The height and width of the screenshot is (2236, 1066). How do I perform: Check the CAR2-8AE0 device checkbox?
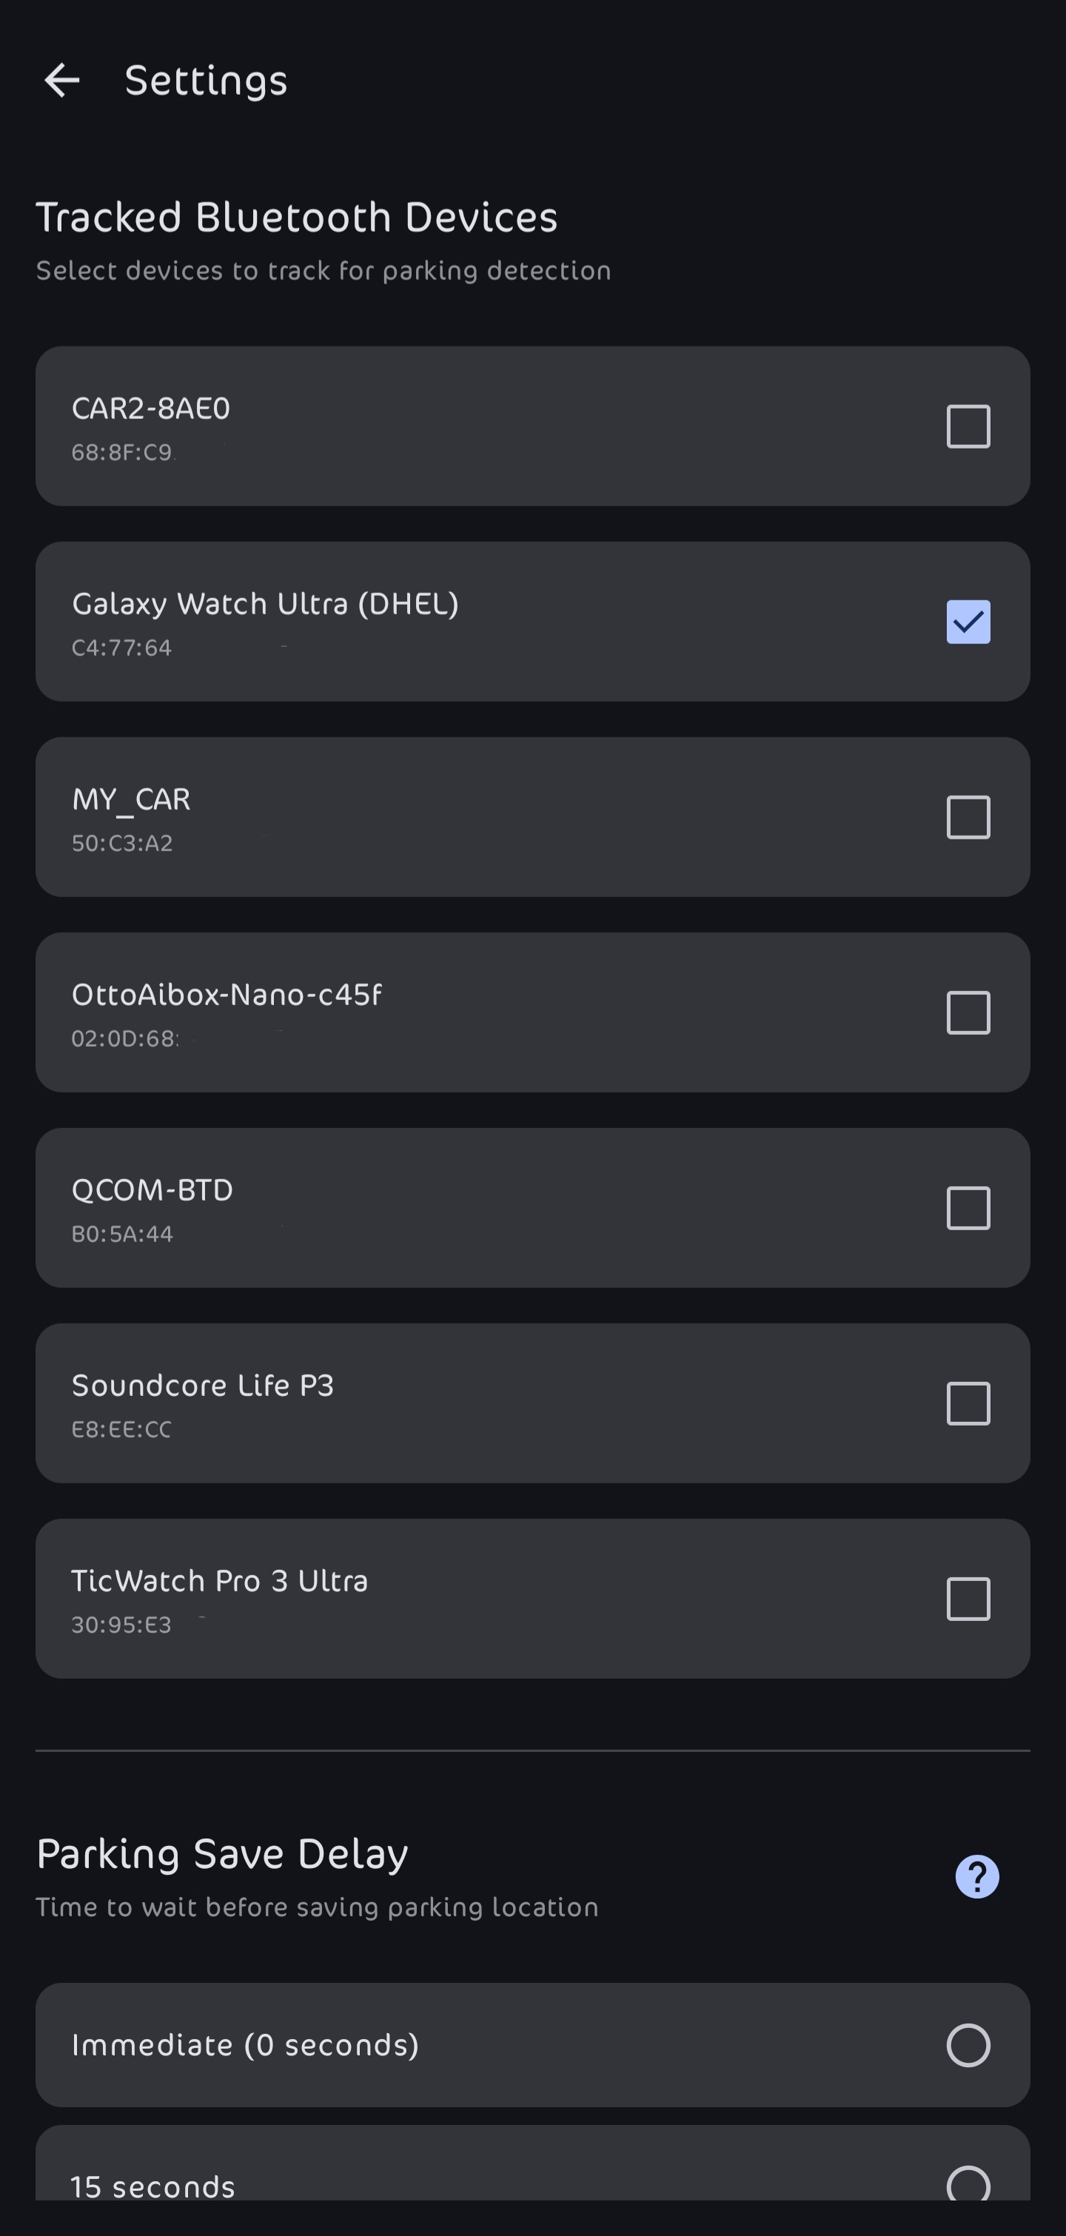tap(968, 426)
